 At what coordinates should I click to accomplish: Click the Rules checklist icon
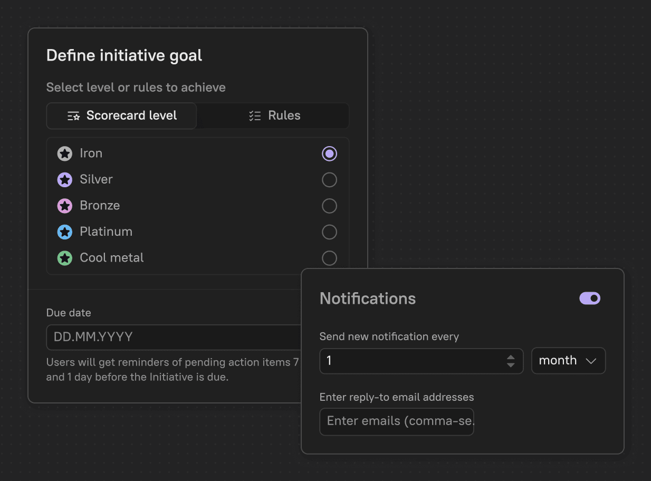[x=255, y=115]
